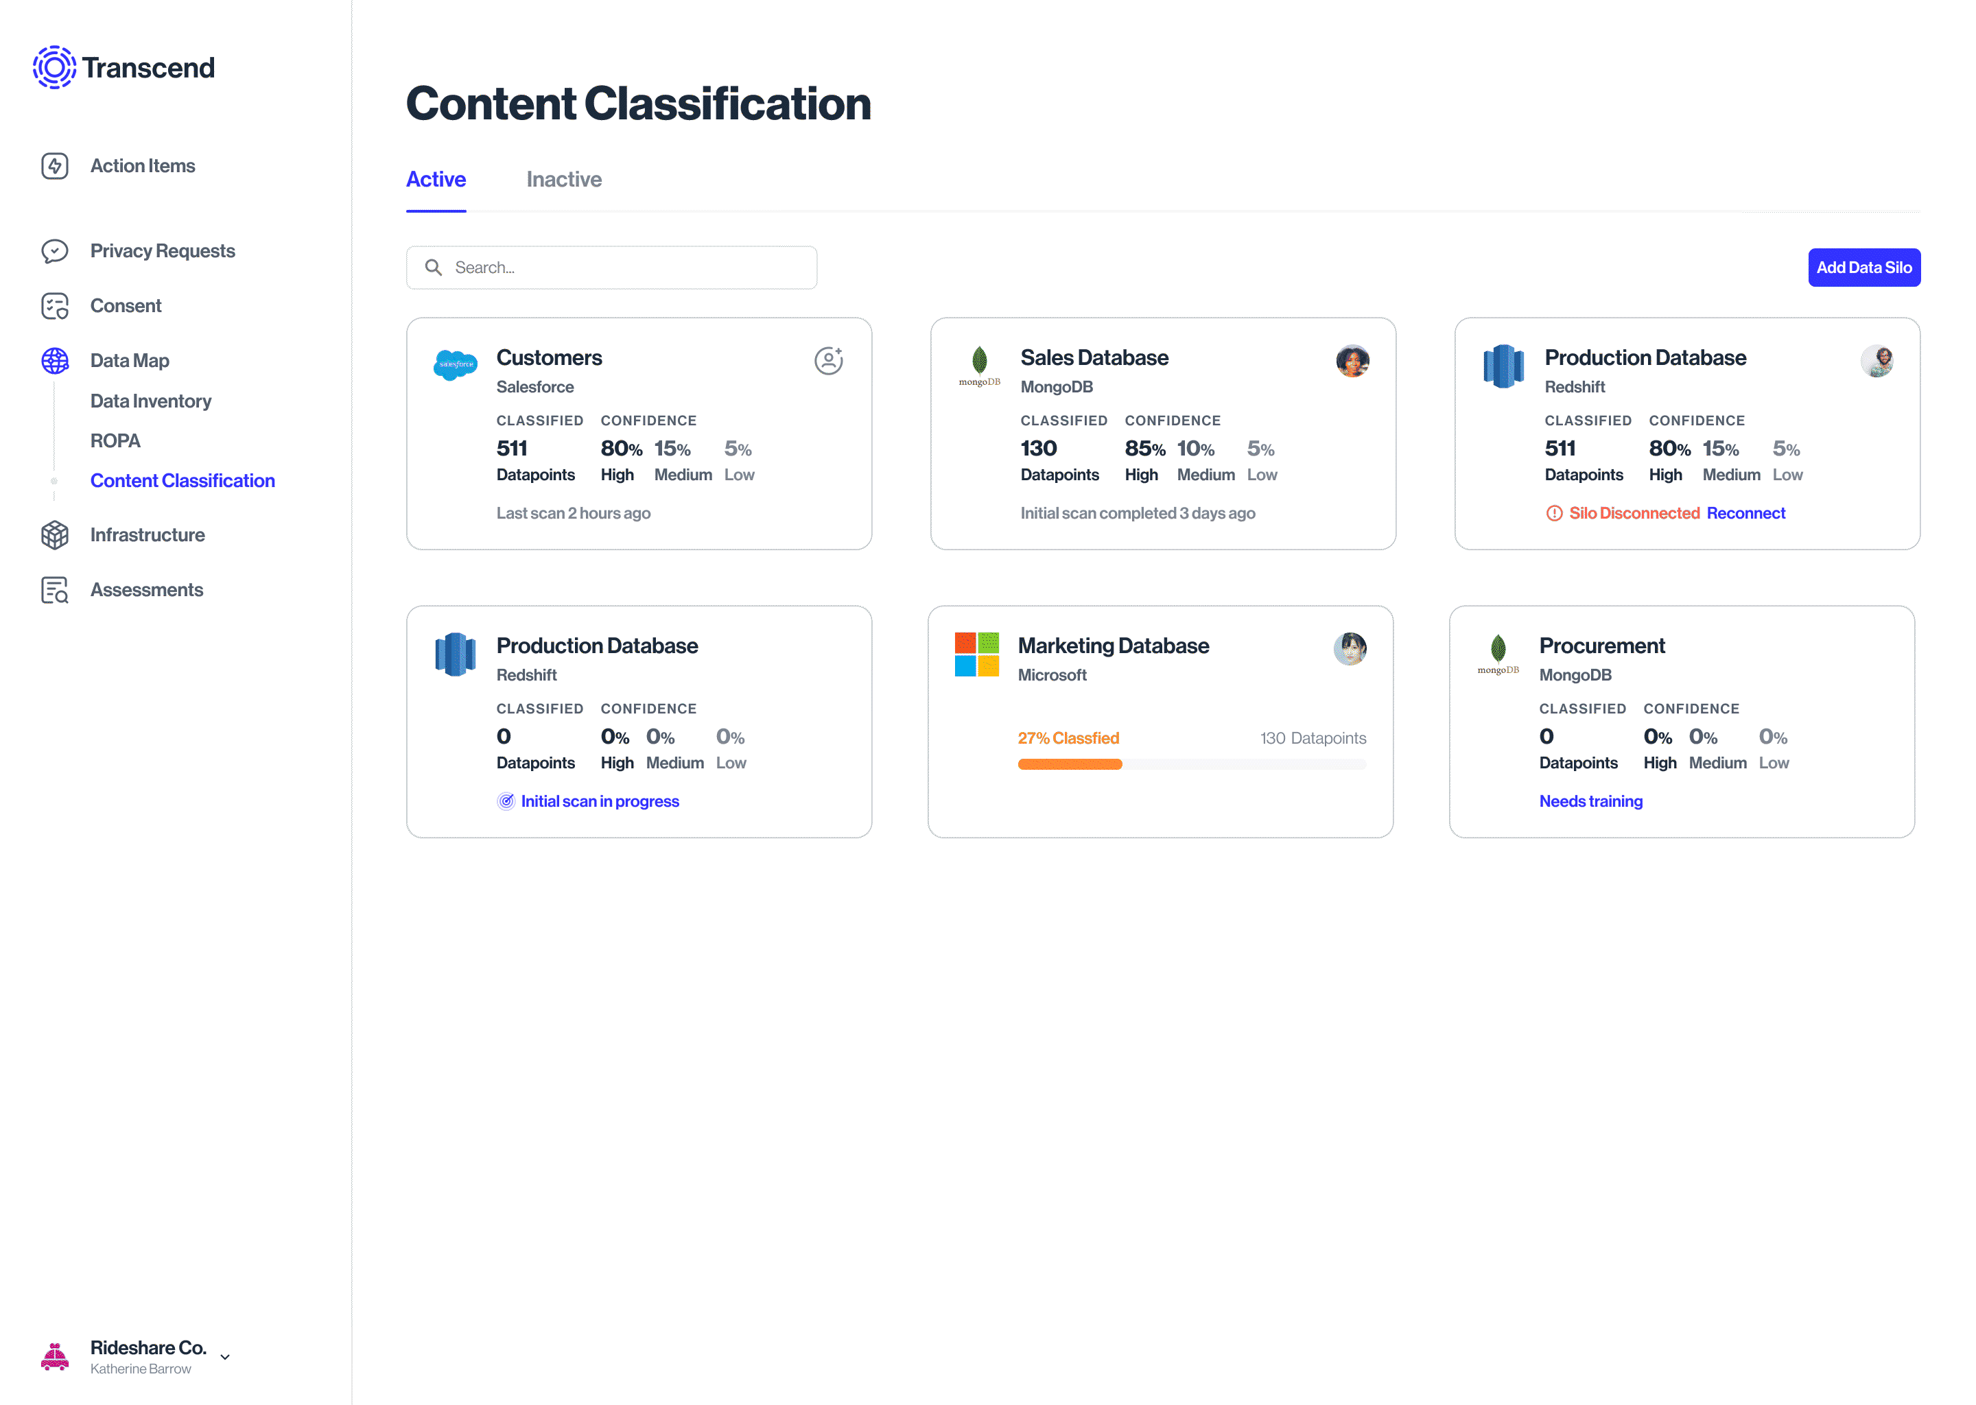Open Privacy Requests chat bubble icon
The height and width of the screenshot is (1405, 1976).
[x=54, y=251]
